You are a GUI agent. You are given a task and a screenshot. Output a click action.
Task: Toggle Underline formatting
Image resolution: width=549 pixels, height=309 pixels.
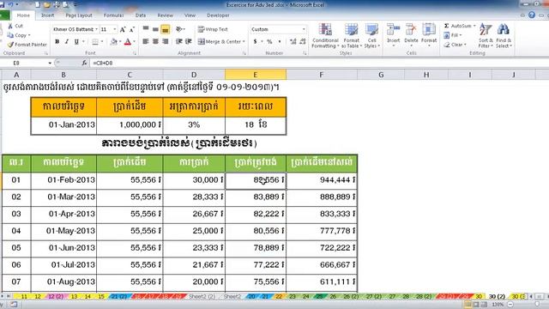(x=76, y=42)
